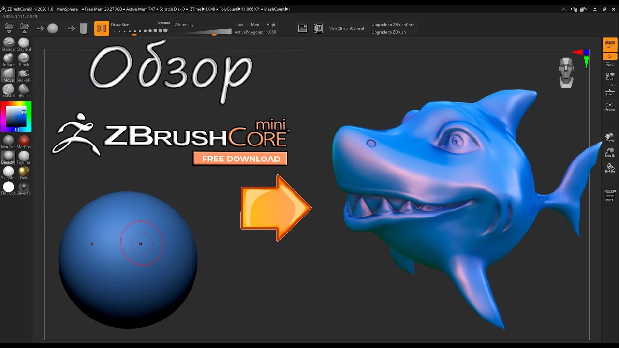Select the Inflate brush

[9, 59]
